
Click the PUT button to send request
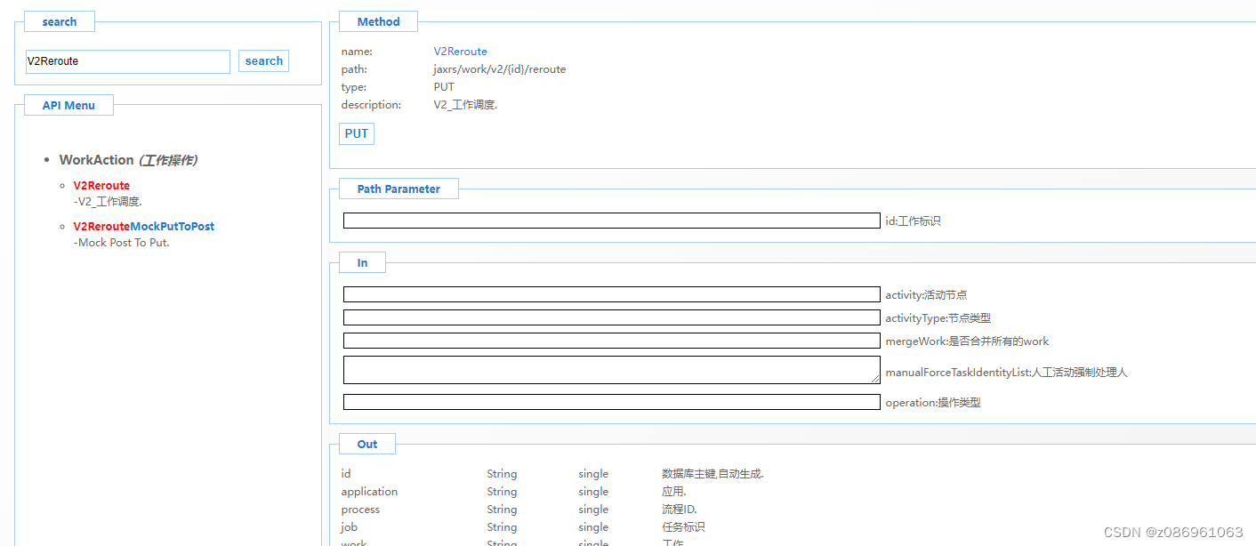(x=356, y=132)
